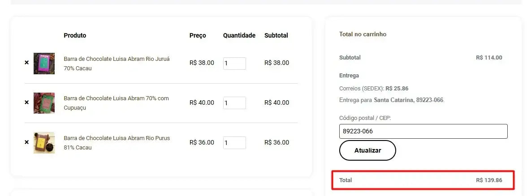
Task: Click the Código postal / CEP input field
Action: click(x=423, y=132)
